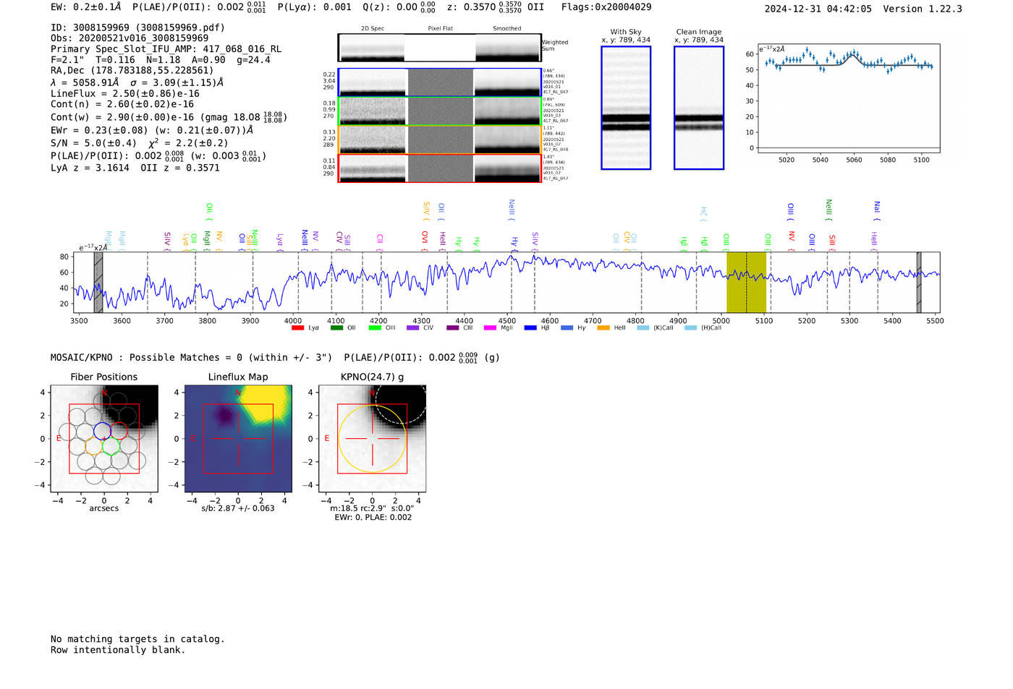Click the Weighted Sum 2D spectrum
The height and width of the screenshot is (689, 1013).
click(x=440, y=48)
